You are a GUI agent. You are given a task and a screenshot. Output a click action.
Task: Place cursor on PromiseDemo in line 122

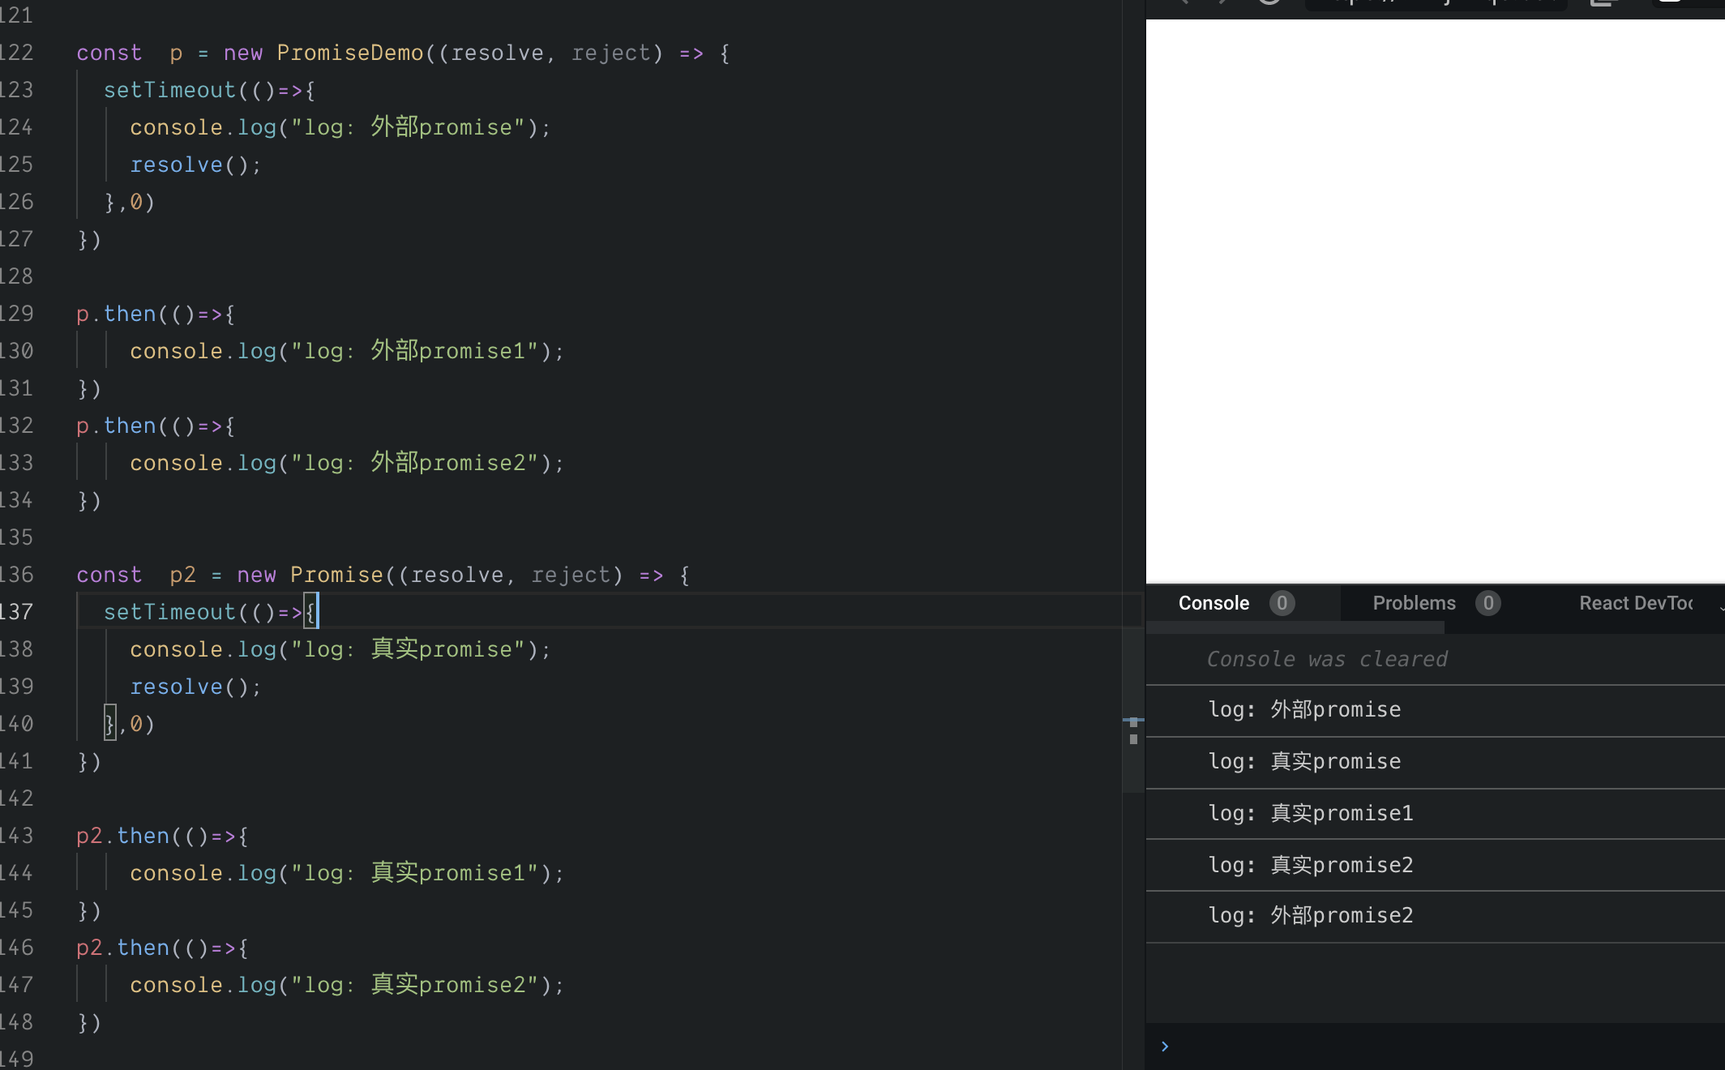(x=349, y=53)
